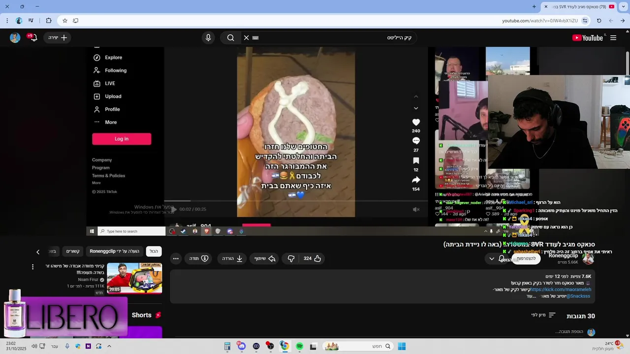Start voice search with the microphone
Image resolution: width=630 pixels, height=354 pixels.
click(x=208, y=38)
